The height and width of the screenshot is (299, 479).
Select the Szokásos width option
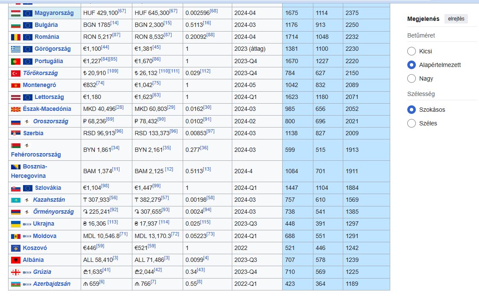412,110
